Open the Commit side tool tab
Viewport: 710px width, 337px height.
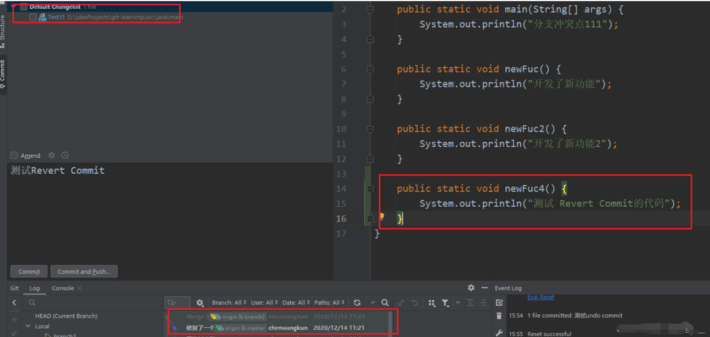3,74
